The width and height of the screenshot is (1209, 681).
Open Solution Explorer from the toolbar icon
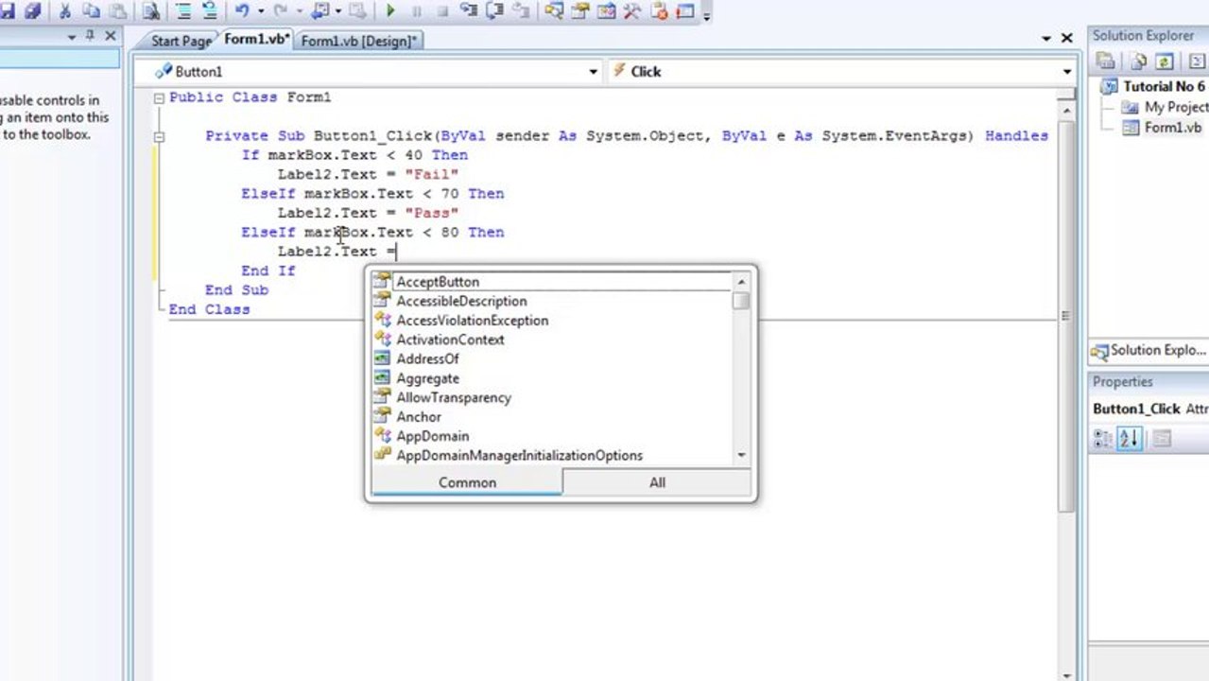pyautogui.click(x=553, y=11)
